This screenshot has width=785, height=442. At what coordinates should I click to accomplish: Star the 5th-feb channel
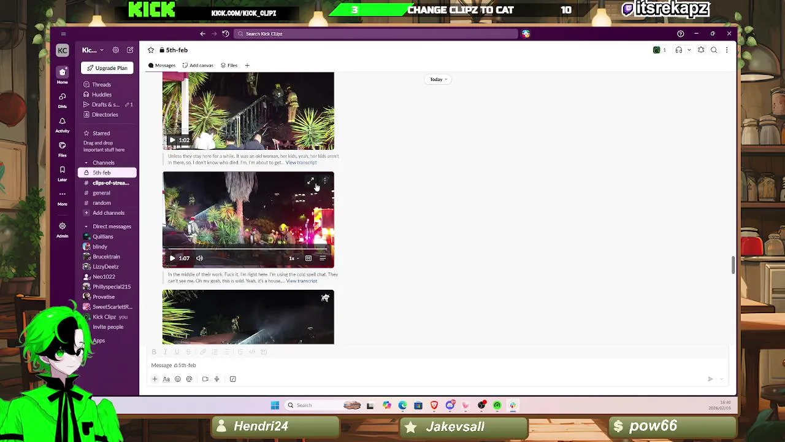pyautogui.click(x=151, y=50)
